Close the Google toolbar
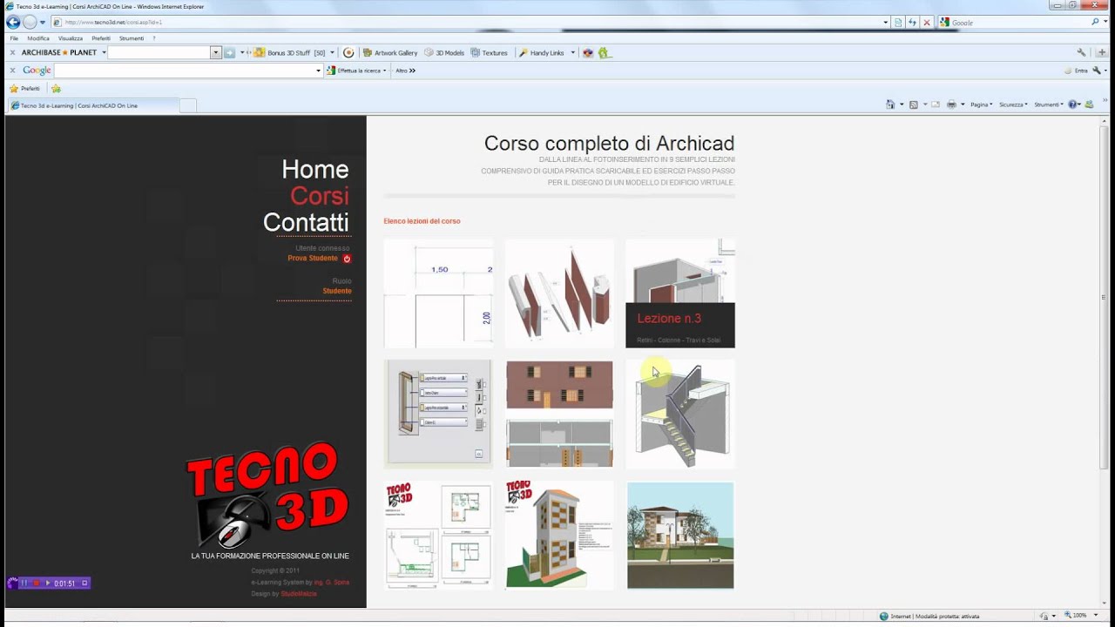Viewport: 1115px width, 627px height. [12, 71]
